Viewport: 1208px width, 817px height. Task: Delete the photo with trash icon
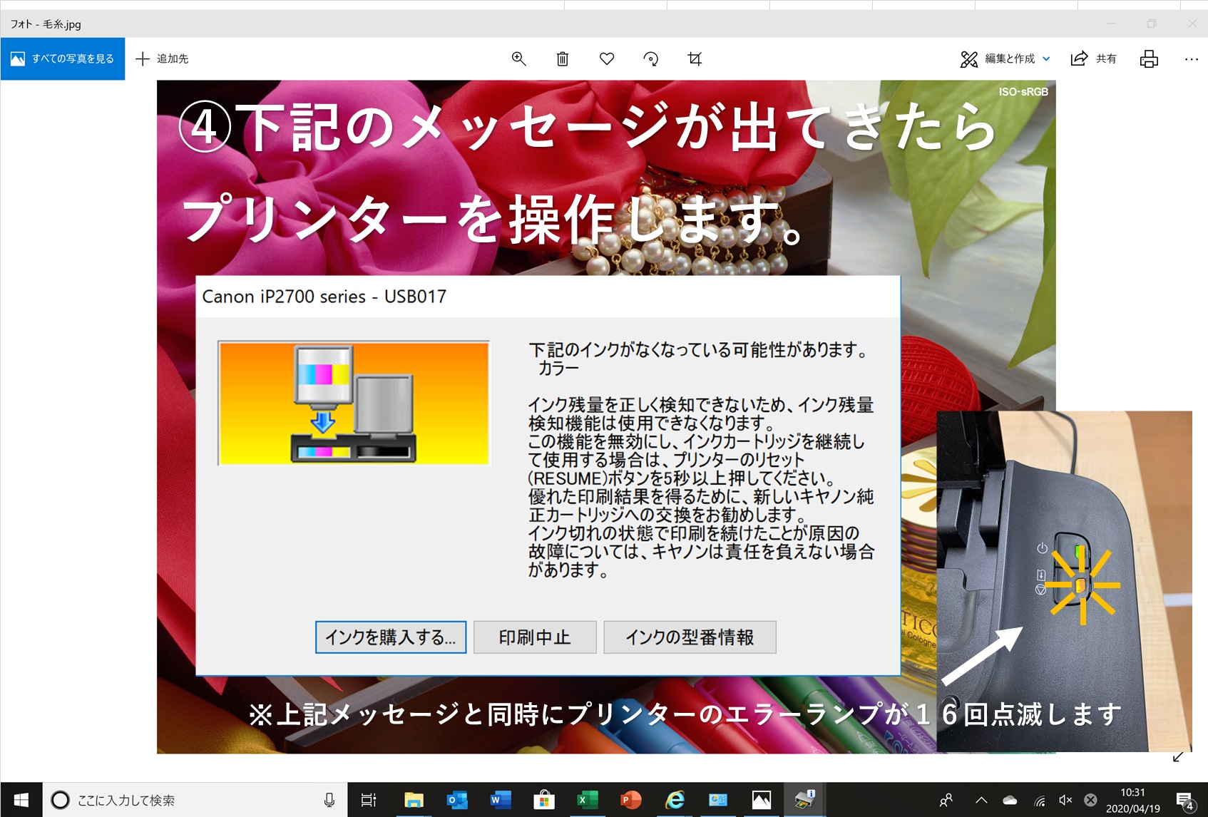563,59
